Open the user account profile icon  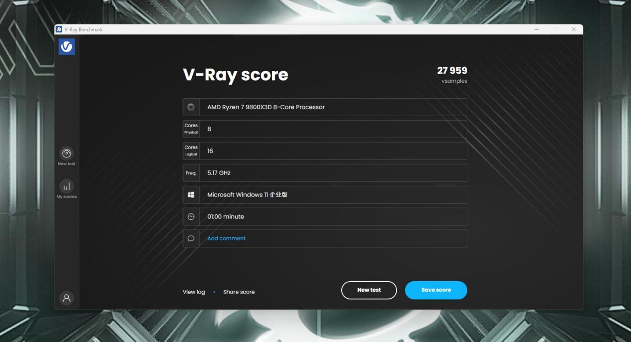point(67,298)
